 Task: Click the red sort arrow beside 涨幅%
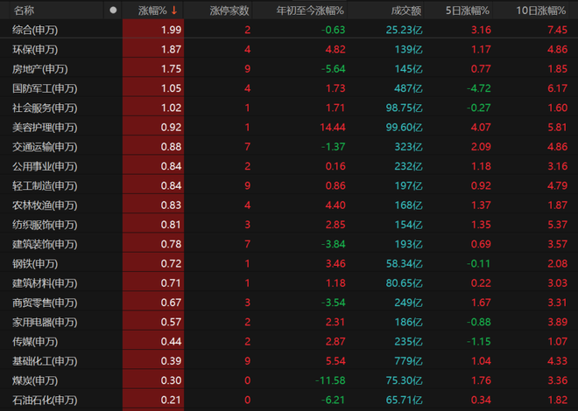174,10
